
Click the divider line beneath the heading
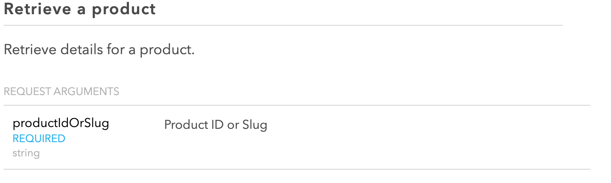(283, 25)
